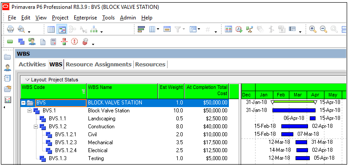
Task: Select the WBS tab
Action: (x=56, y=64)
